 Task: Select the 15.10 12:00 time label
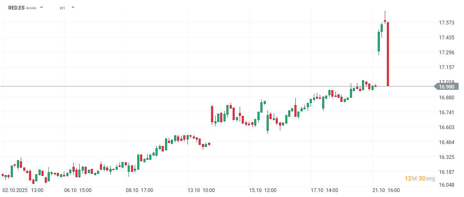click(263, 190)
